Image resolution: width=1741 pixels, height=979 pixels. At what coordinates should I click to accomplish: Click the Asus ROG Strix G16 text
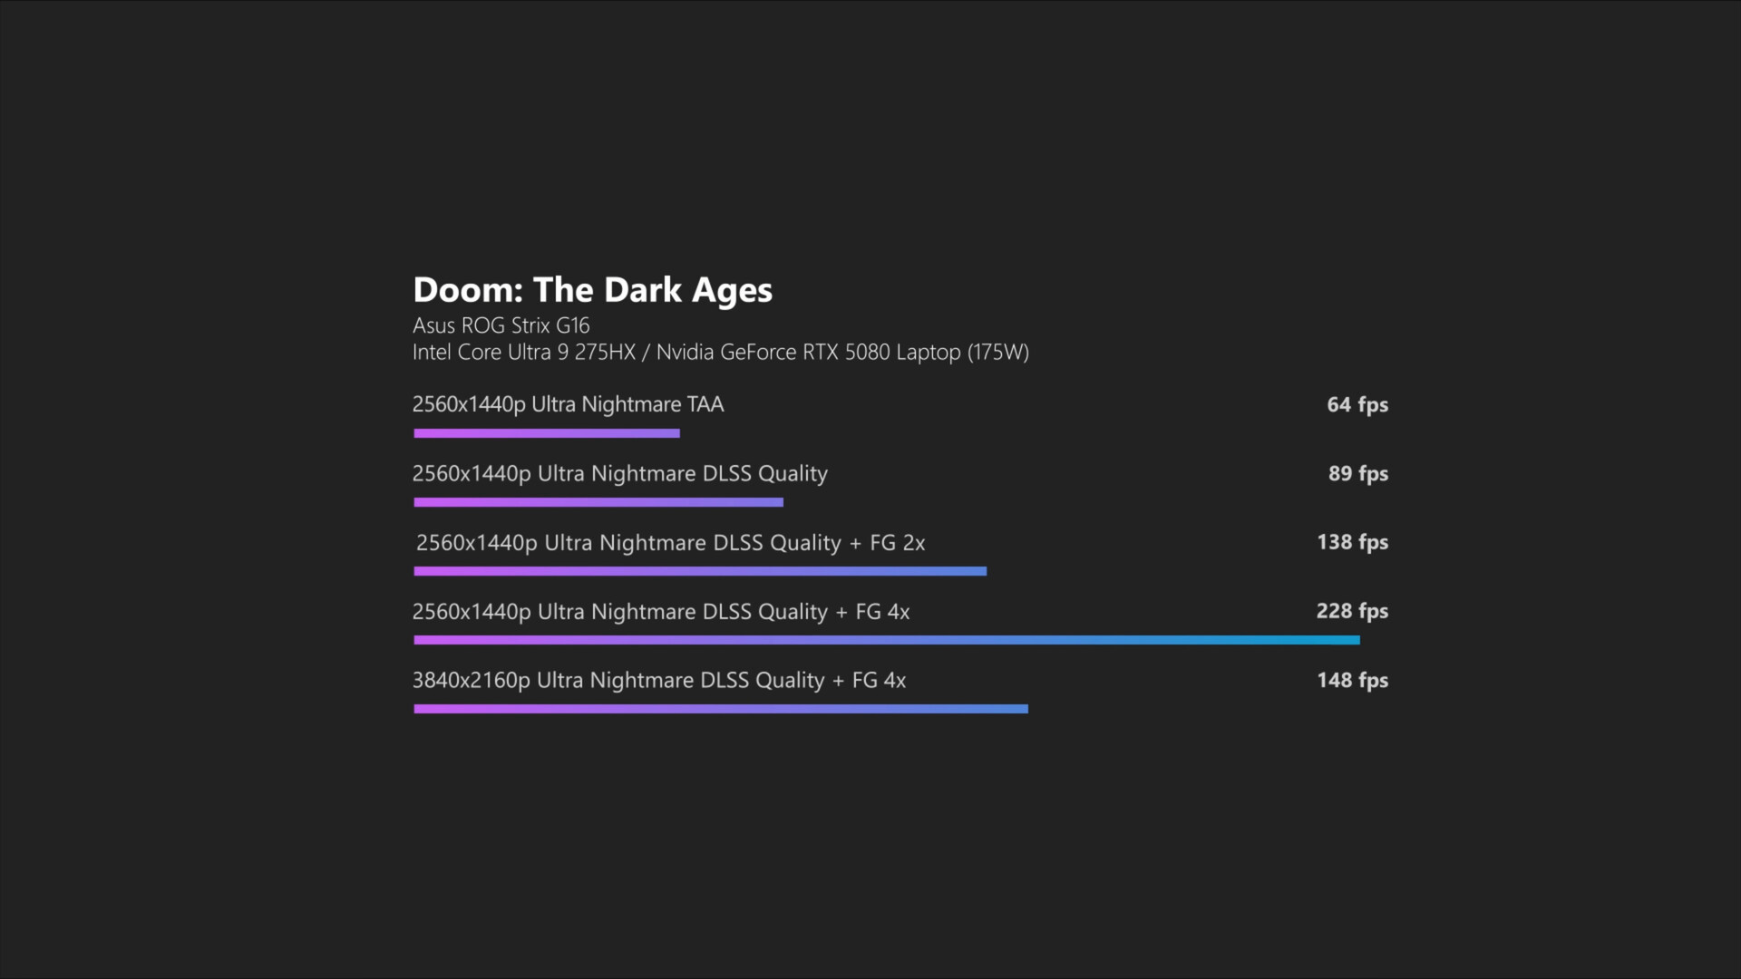(501, 325)
